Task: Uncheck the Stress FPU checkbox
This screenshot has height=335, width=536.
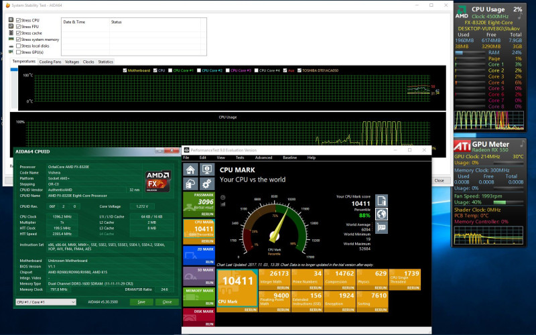Action: tap(19, 27)
